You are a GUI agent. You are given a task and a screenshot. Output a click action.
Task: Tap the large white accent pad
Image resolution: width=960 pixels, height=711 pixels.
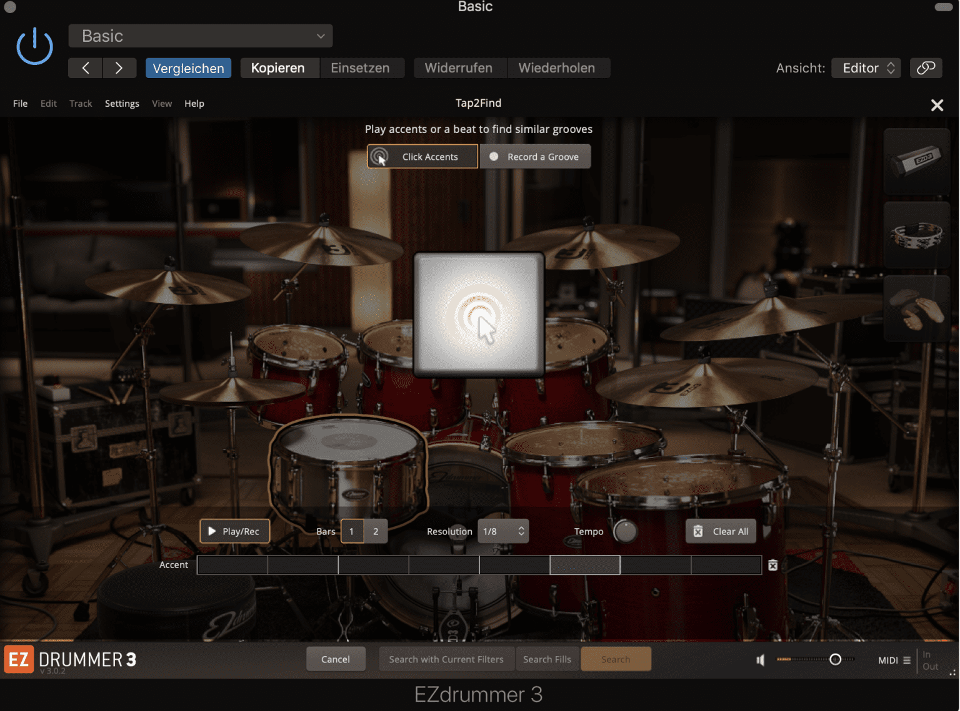coord(479,315)
